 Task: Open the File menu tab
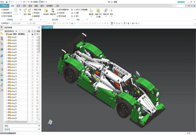pyautogui.click(x=4, y=6)
